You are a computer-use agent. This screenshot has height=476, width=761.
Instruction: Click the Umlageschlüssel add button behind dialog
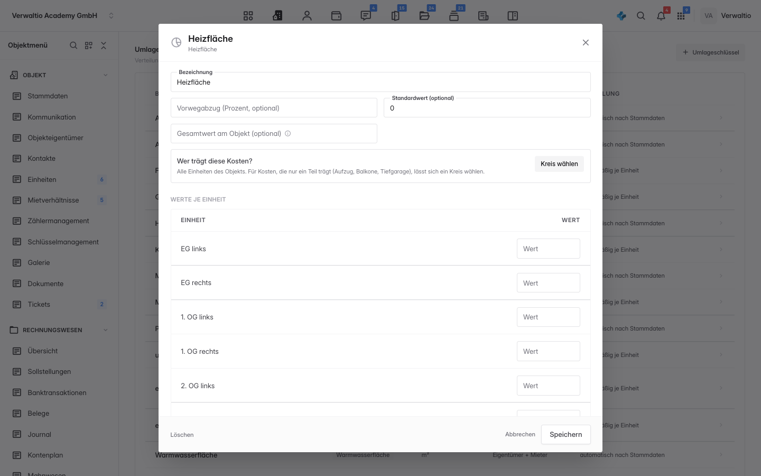click(x=711, y=52)
